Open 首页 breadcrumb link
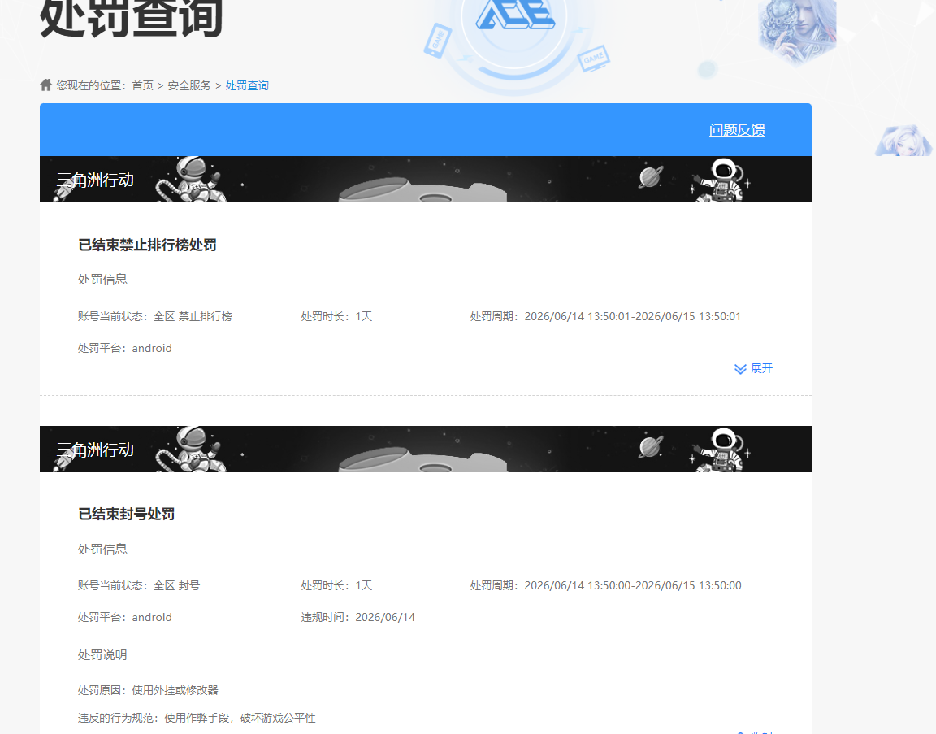936x734 pixels. (x=143, y=85)
